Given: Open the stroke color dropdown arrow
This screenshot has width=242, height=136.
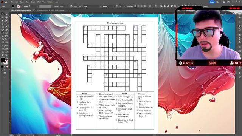Looking at the screenshot, I should (21, 6).
